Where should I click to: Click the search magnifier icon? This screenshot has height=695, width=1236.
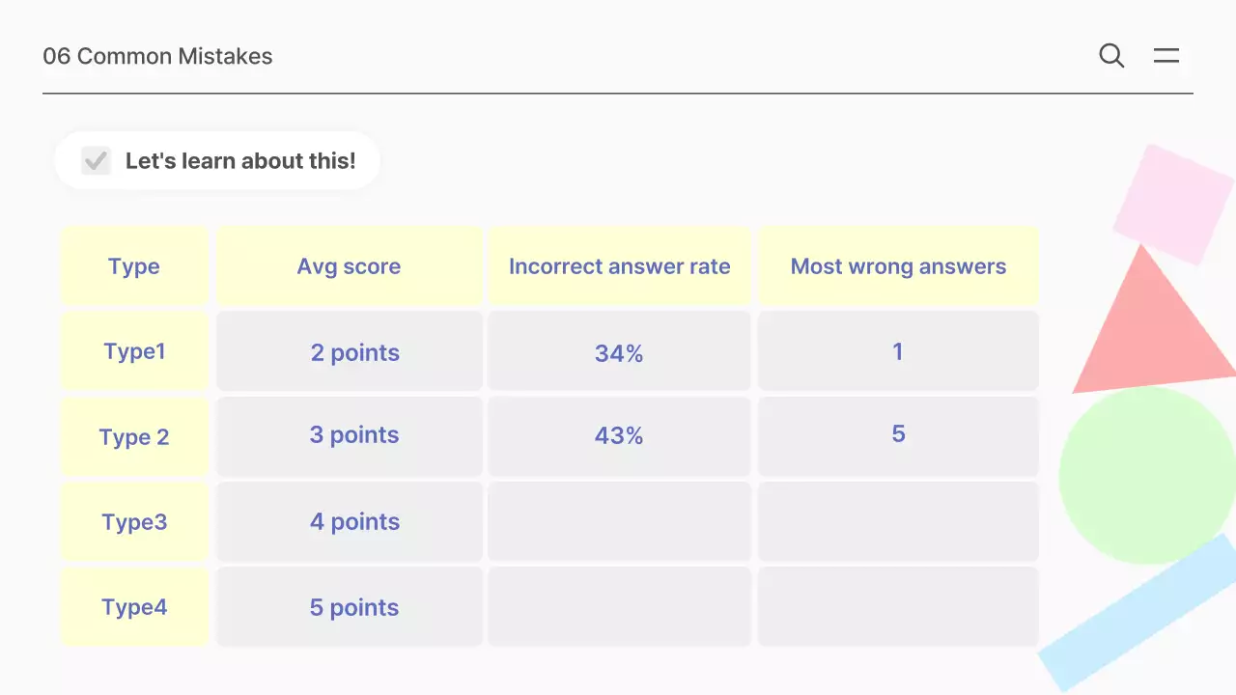1111,56
